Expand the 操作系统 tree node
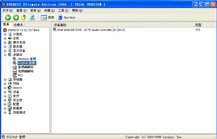 click(5, 42)
